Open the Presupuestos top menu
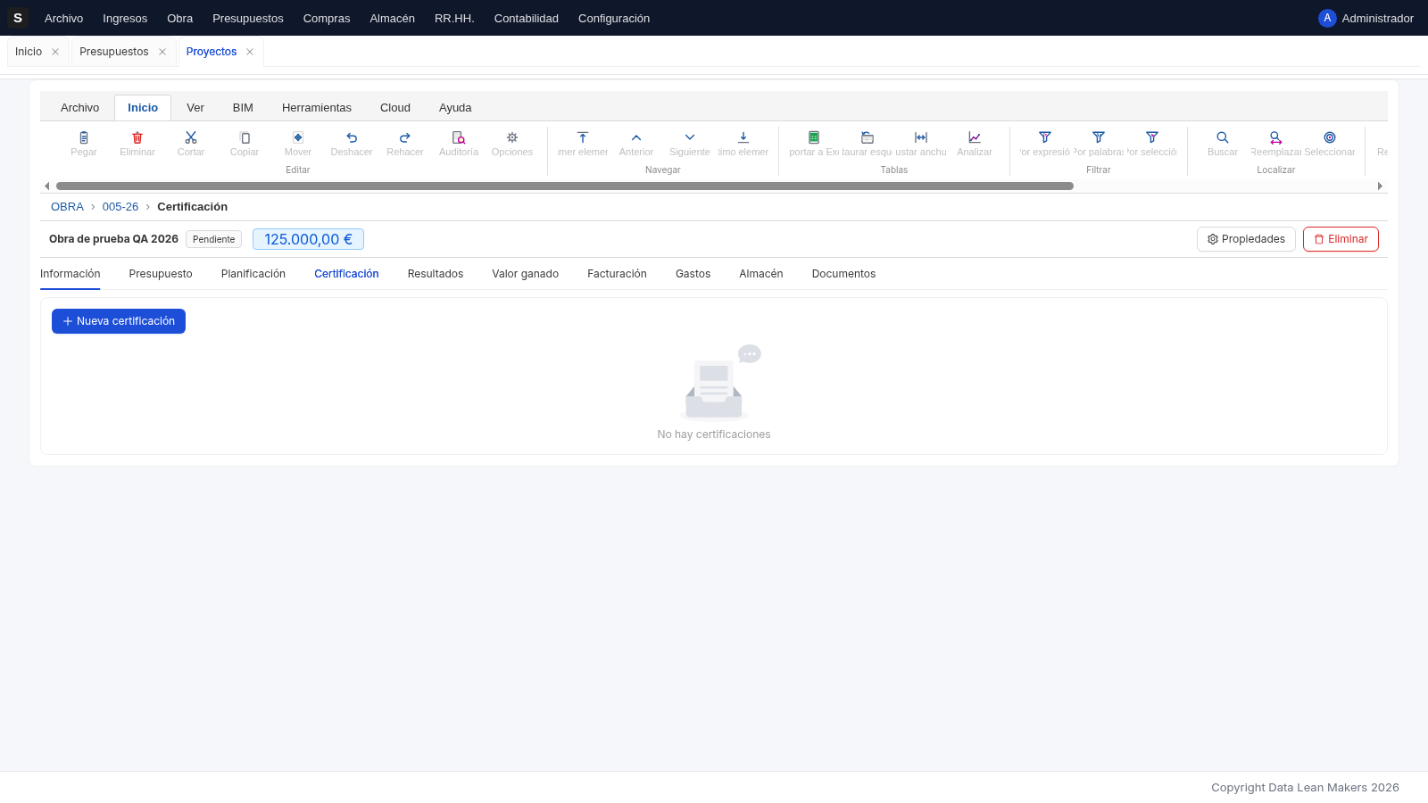Viewport: 1428px width, 803px height. (x=248, y=18)
